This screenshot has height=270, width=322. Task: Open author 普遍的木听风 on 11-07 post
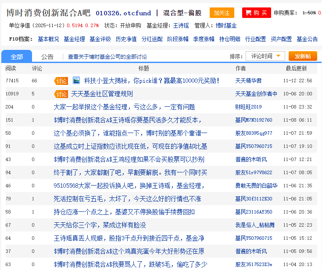click(x=251, y=159)
